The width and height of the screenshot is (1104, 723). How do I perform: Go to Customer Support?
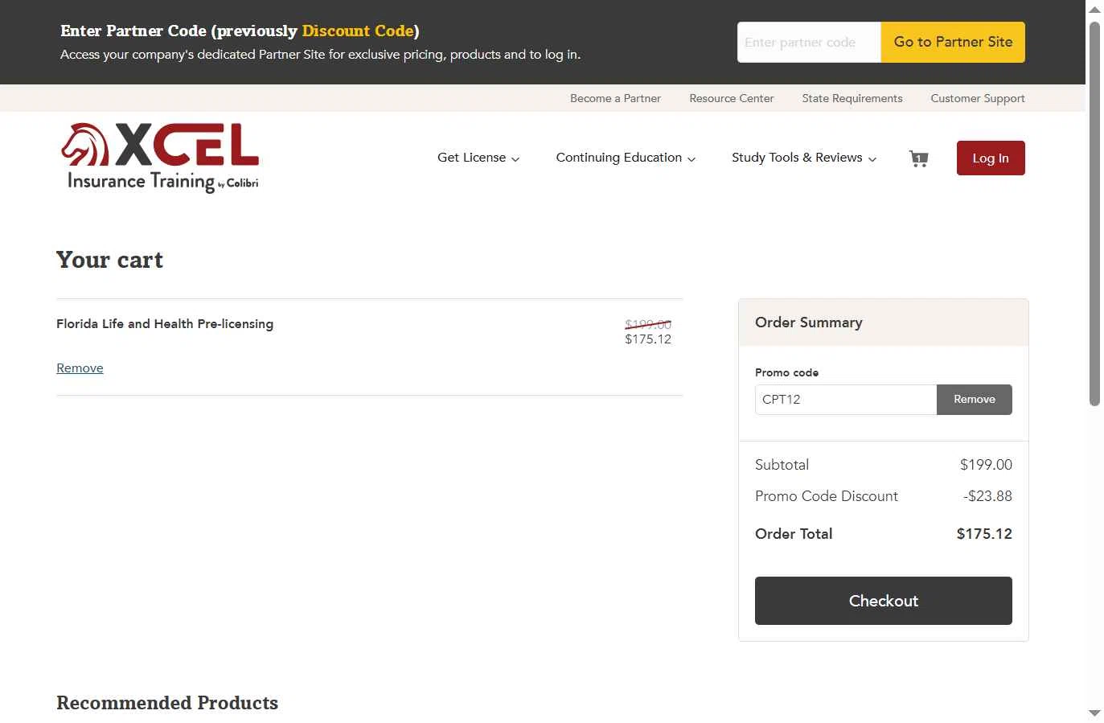pyautogui.click(x=977, y=98)
